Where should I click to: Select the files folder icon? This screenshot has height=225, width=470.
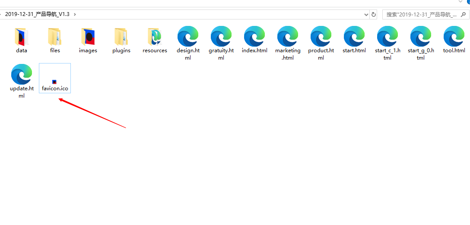point(55,37)
